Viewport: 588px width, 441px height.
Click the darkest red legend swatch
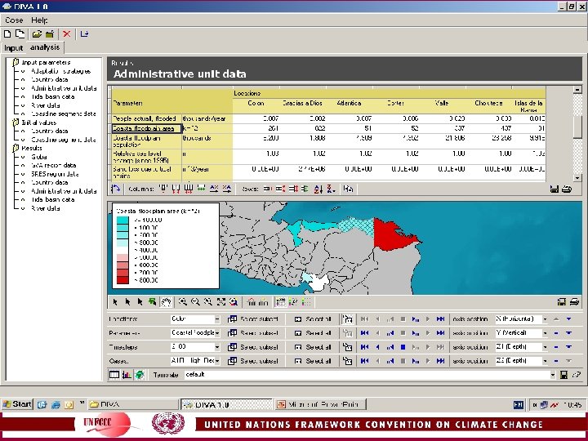pos(122,280)
